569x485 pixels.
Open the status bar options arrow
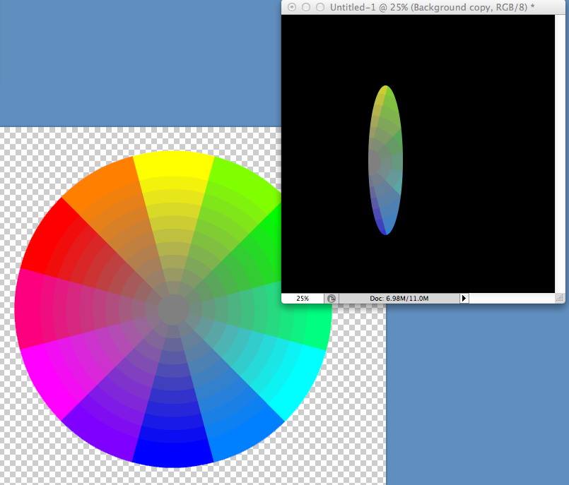click(464, 298)
